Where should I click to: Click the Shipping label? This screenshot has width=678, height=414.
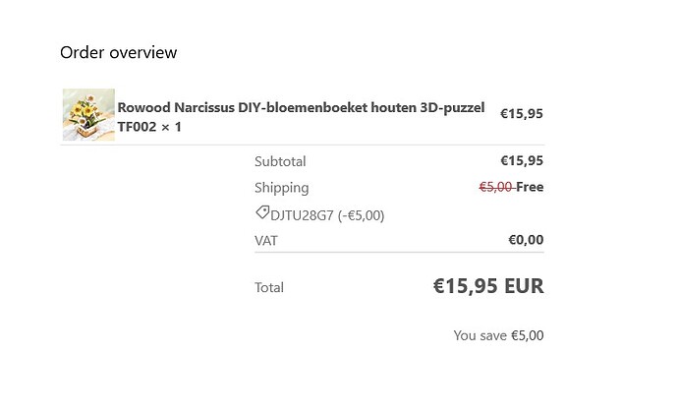(x=281, y=188)
